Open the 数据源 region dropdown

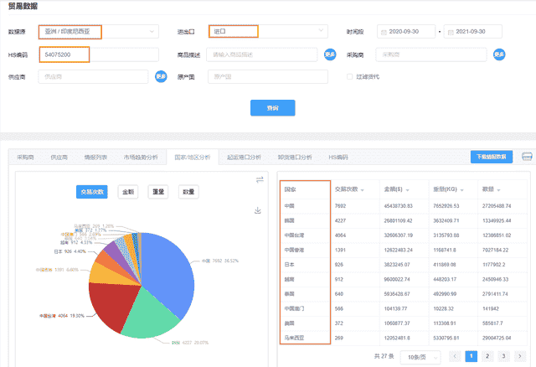pos(99,32)
